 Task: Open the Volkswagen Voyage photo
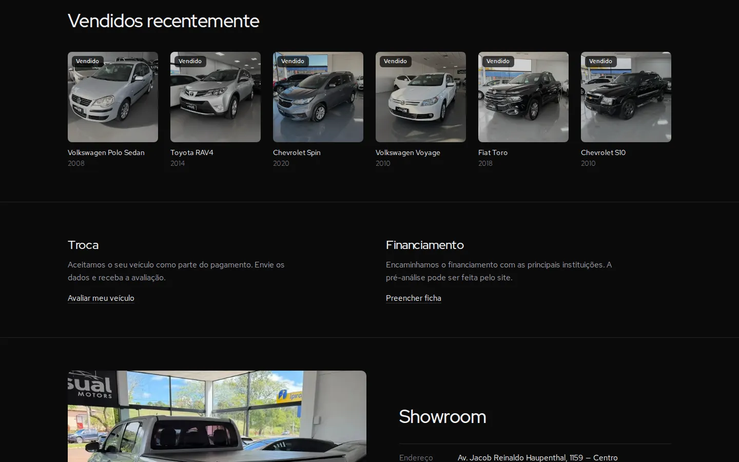[421, 97]
